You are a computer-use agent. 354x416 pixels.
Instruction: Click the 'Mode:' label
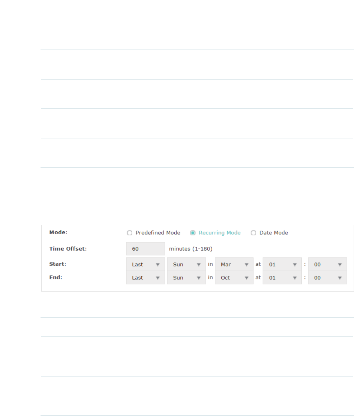(58, 232)
